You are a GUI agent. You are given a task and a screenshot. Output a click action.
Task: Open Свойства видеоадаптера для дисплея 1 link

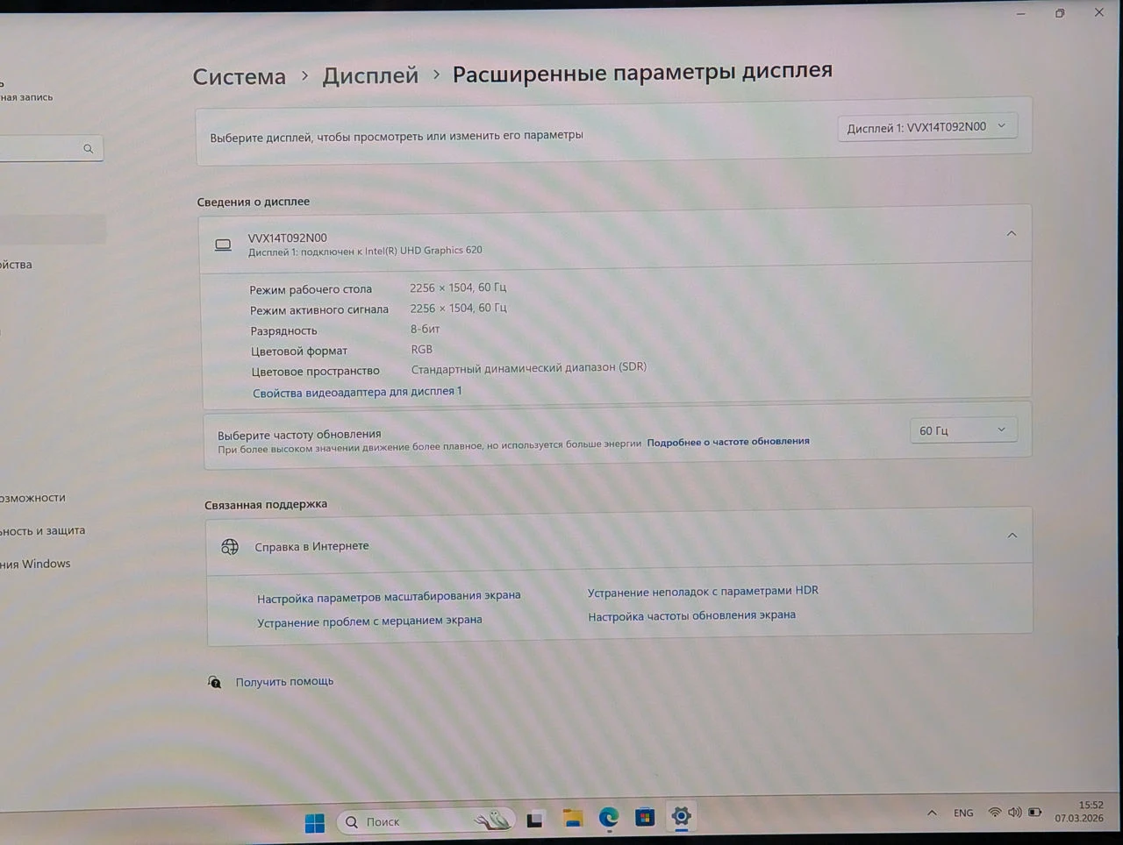click(357, 392)
